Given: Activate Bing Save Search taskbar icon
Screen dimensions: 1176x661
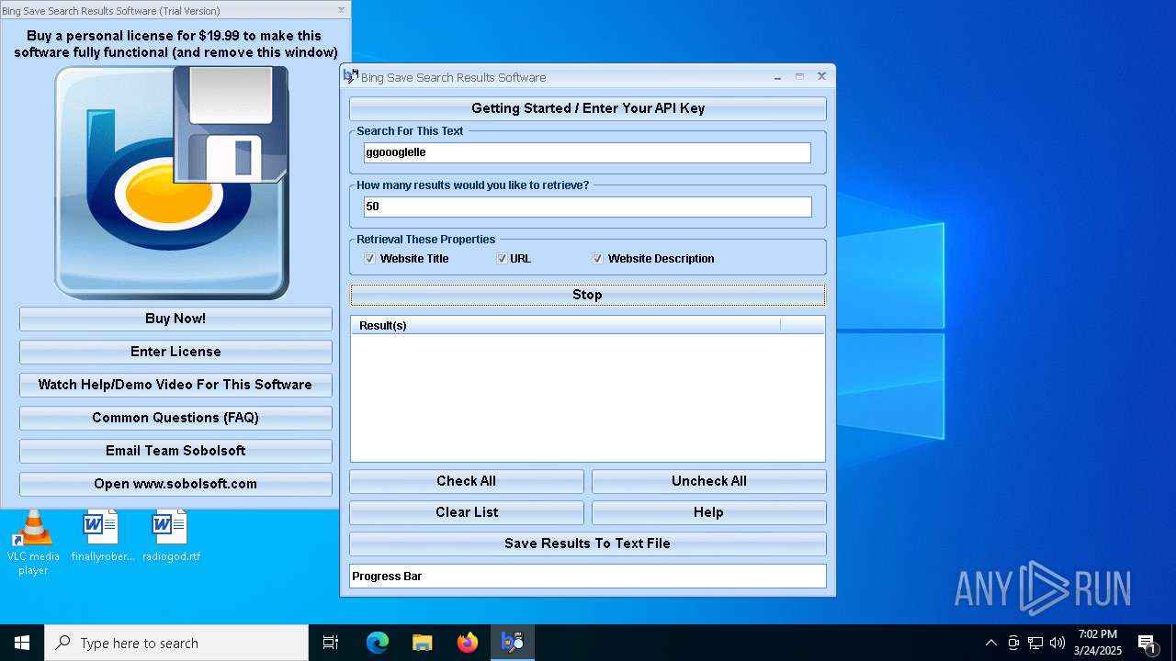Looking at the screenshot, I should (x=513, y=643).
